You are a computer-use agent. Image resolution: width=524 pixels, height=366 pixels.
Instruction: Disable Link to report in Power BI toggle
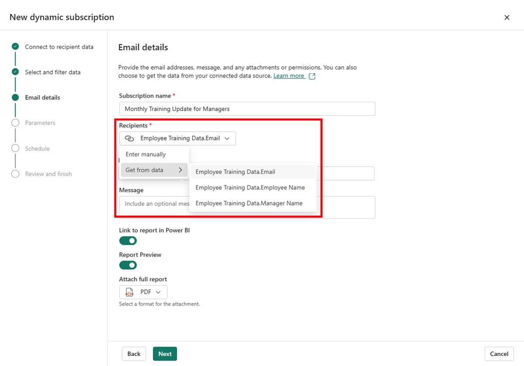128,241
